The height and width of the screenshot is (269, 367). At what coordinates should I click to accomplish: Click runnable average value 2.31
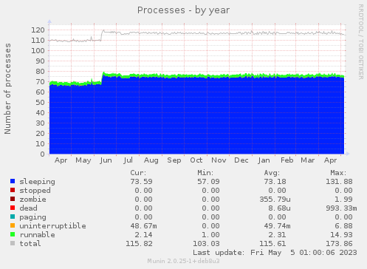click(x=277, y=235)
